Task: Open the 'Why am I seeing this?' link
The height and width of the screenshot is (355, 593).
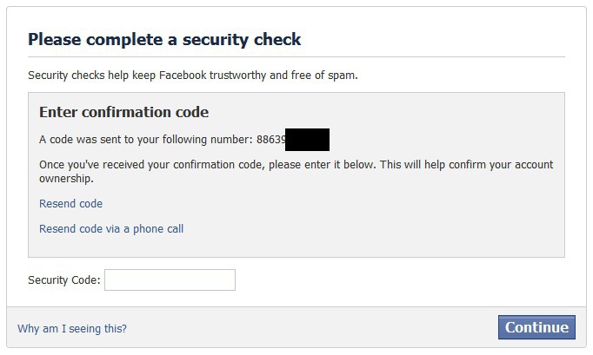Action: click(72, 328)
